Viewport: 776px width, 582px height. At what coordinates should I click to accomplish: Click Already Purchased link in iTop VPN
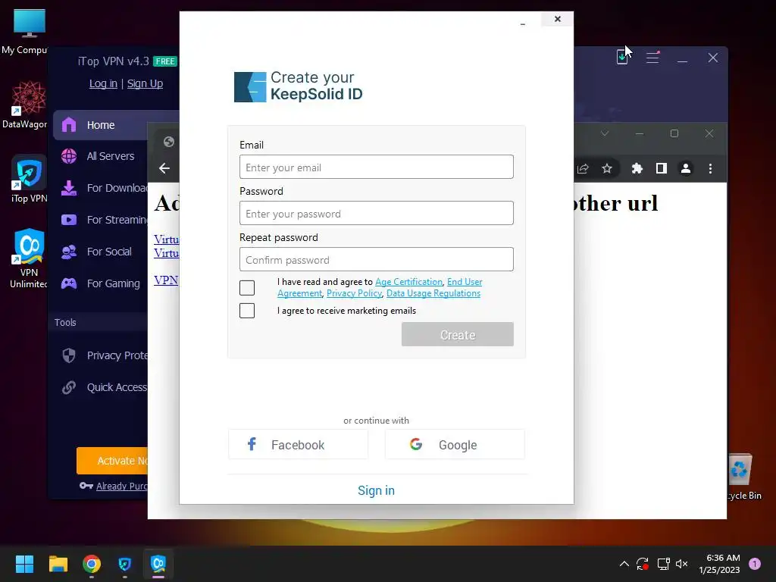point(122,486)
